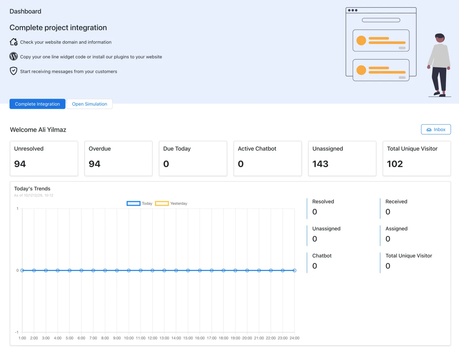
Task: Open the Unassigned 143 card
Action: click(x=342, y=158)
